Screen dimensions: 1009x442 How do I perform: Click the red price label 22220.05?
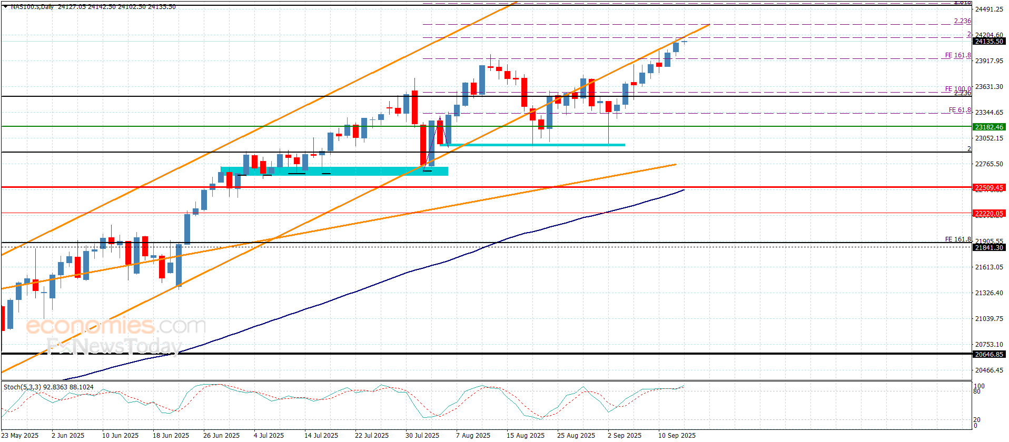(x=989, y=213)
